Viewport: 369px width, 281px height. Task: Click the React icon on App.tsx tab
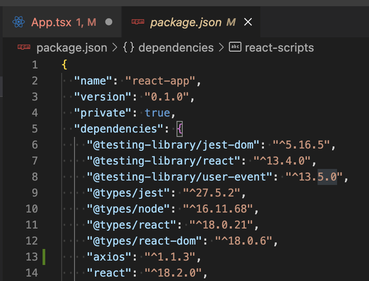[x=19, y=22]
